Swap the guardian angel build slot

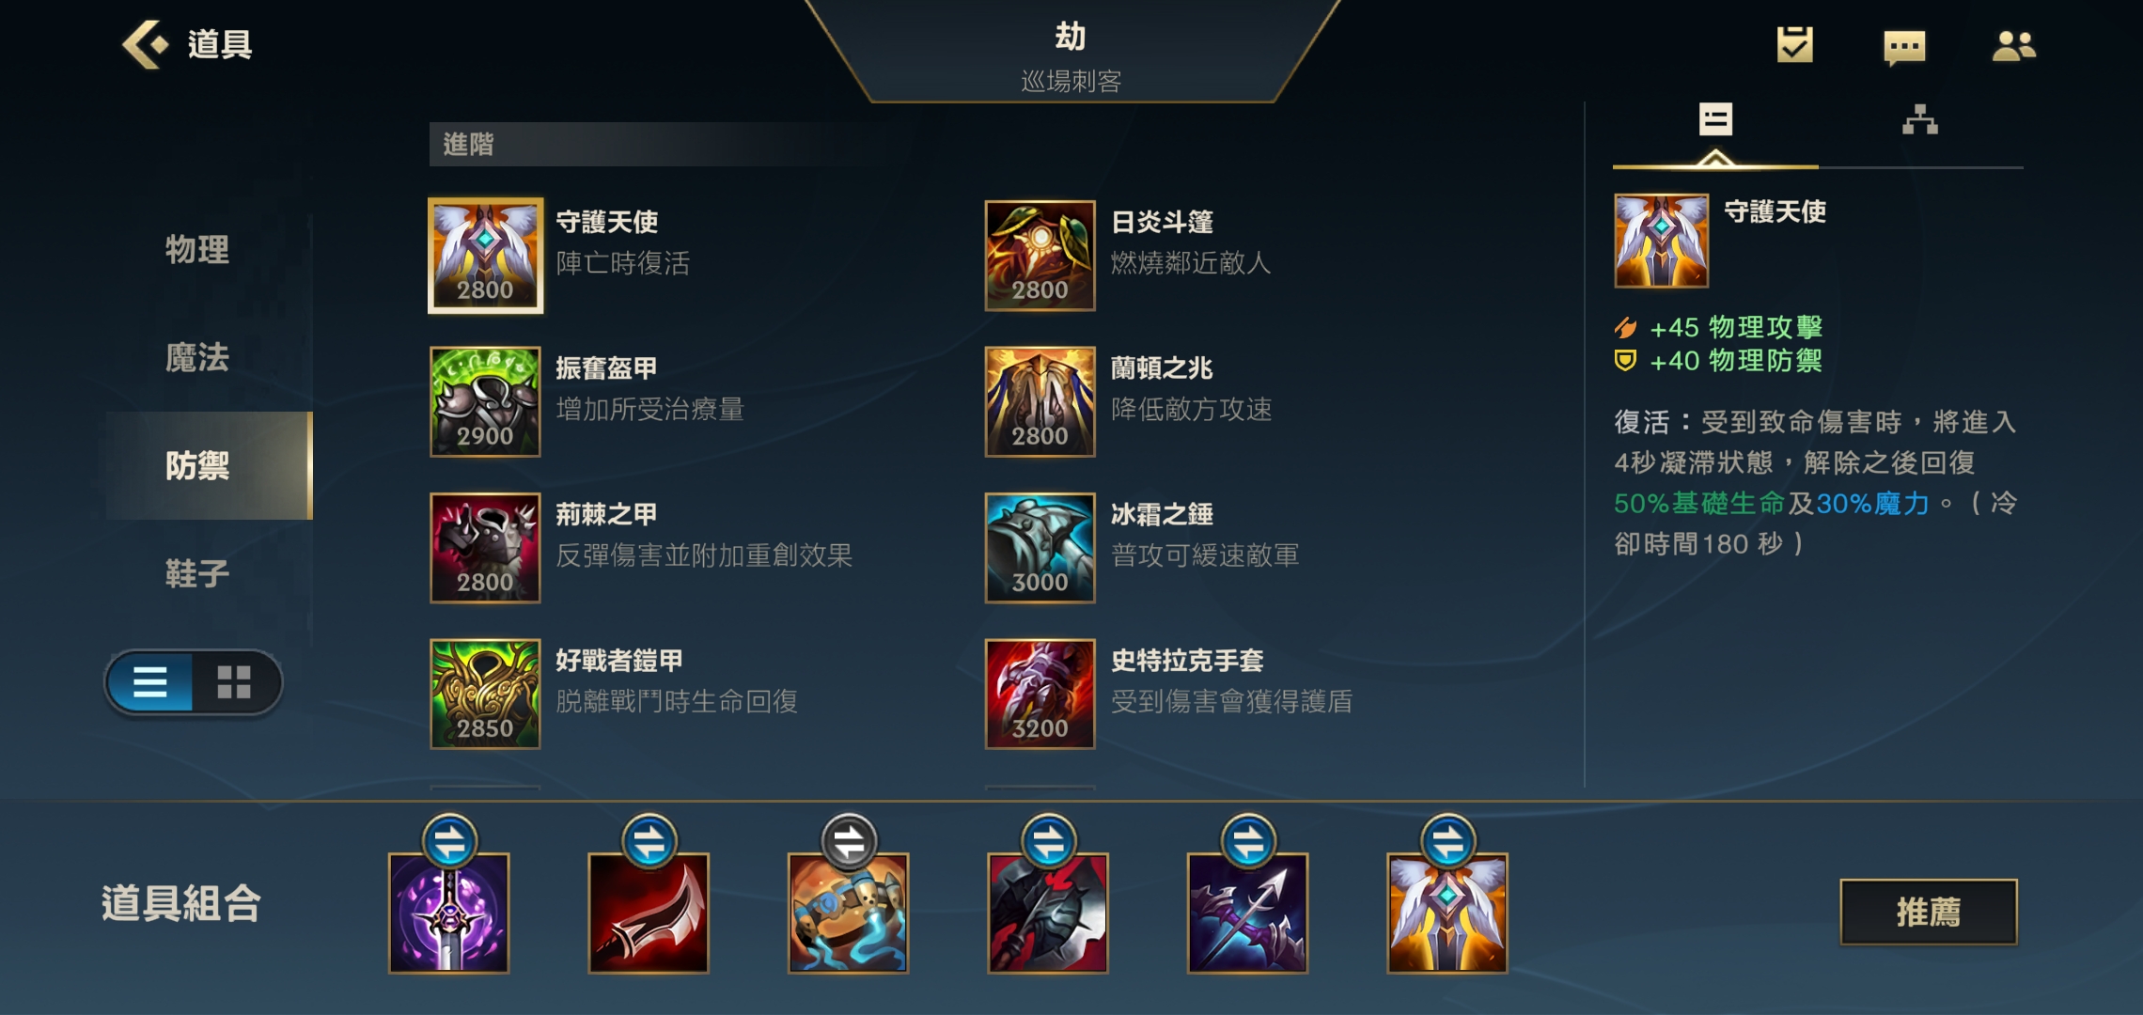(x=1447, y=840)
